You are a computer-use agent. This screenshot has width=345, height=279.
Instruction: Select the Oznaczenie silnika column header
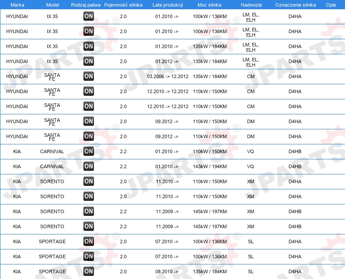(x=295, y=5)
